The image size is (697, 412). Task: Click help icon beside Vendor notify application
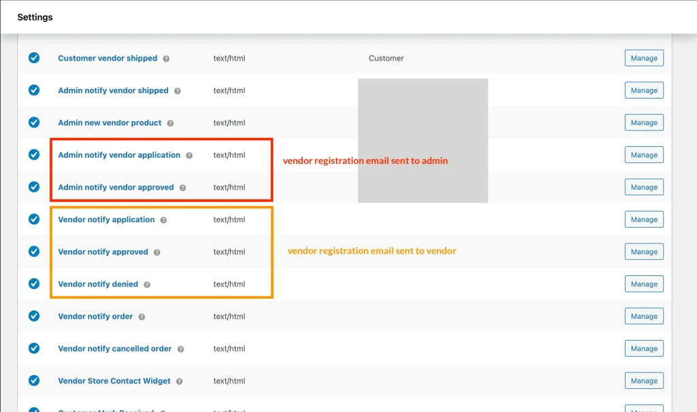pos(163,220)
